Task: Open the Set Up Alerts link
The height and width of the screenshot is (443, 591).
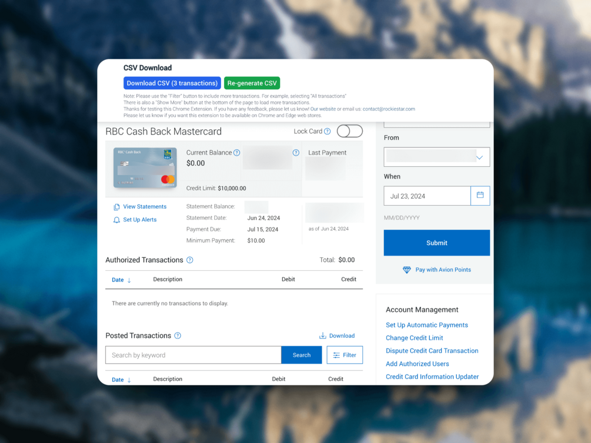Action: 140,220
